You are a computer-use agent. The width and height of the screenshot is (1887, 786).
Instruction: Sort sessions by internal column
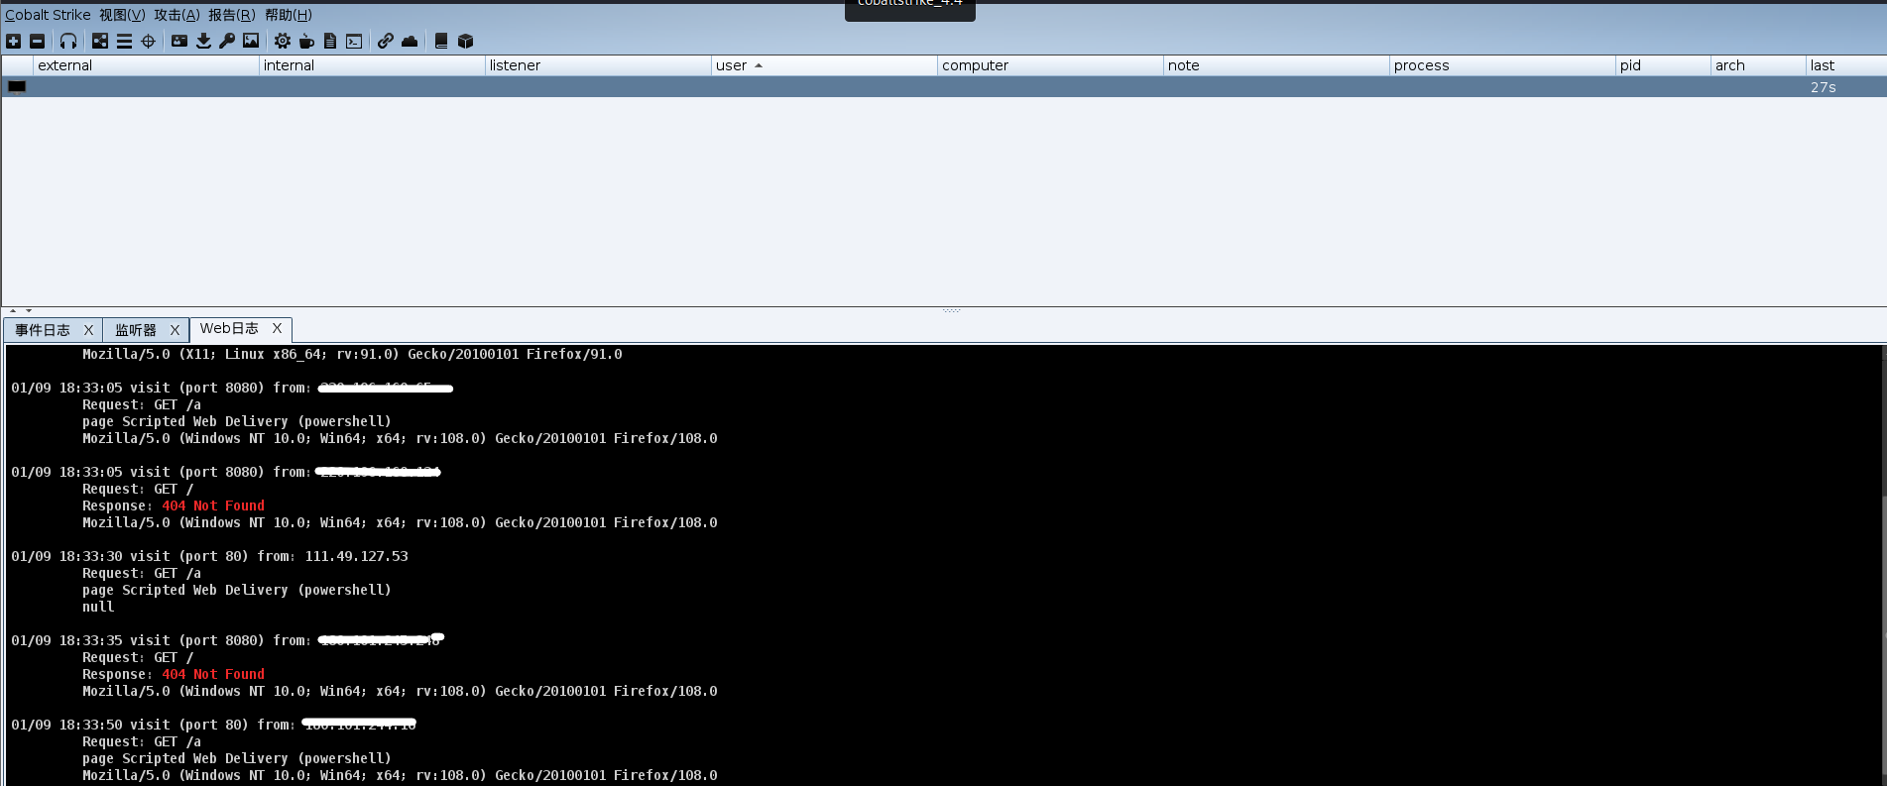372,65
